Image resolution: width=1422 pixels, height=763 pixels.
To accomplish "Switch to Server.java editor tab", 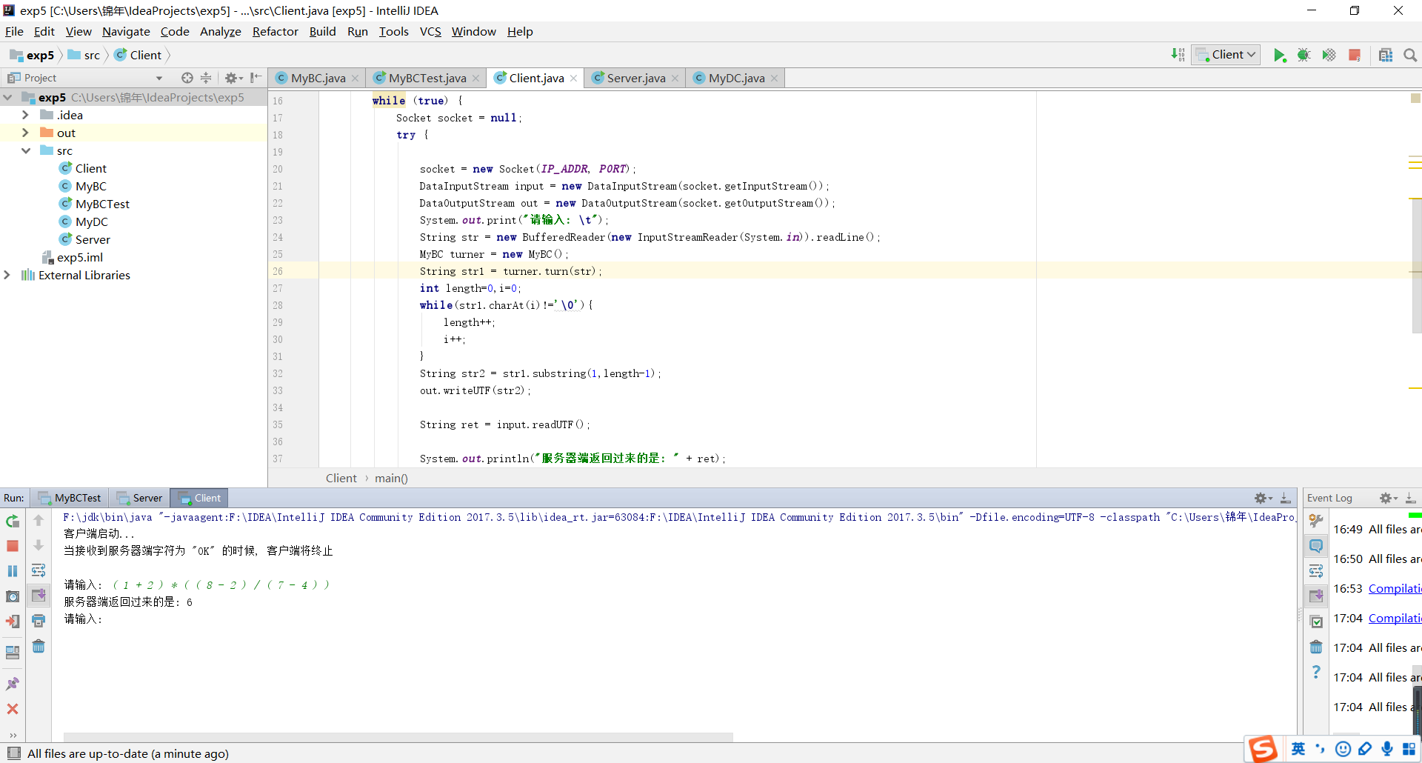I will click(635, 78).
